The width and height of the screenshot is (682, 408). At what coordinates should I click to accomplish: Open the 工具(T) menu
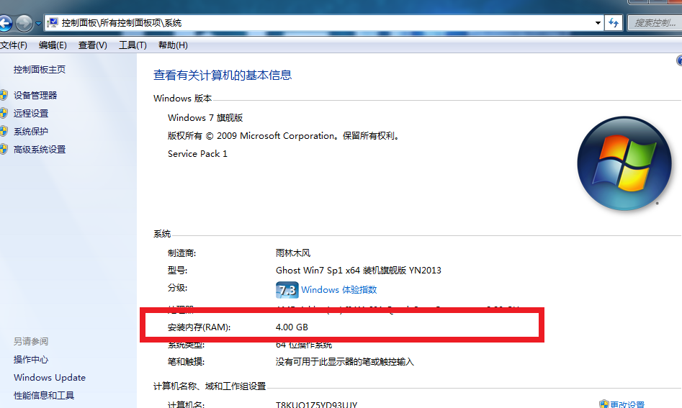point(133,45)
